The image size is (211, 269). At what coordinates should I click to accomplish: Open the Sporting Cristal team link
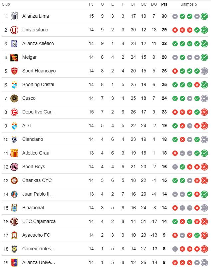pos(38,84)
